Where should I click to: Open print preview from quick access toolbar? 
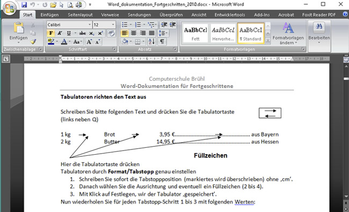coord(70,5)
